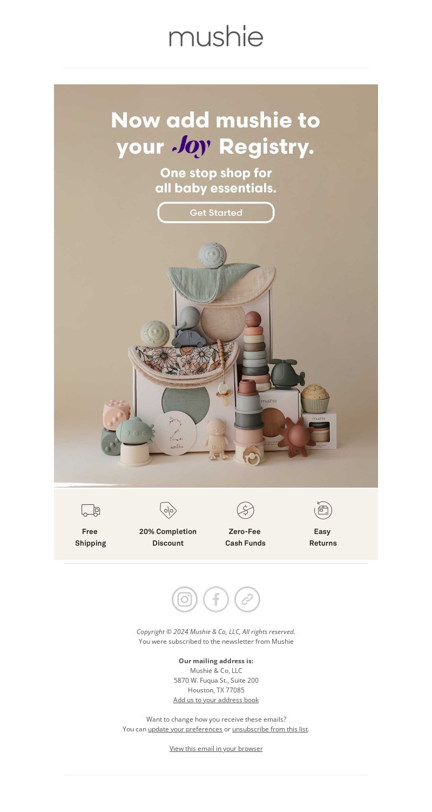Image resolution: width=432 pixels, height=812 pixels.
Task: Click the purple Joy logo in headline
Action: coord(191,146)
